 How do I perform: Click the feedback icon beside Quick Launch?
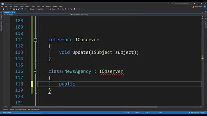point(172,4)
